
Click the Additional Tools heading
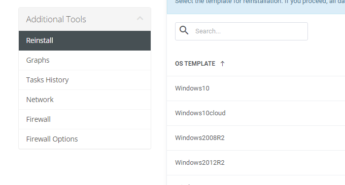[56, 19]
